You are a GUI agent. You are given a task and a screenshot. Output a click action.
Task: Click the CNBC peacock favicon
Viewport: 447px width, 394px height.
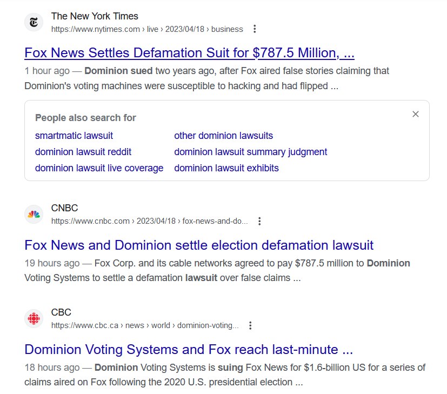pos(34,215)
